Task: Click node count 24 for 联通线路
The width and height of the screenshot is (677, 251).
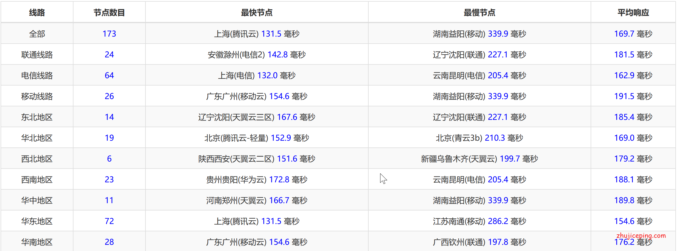Action: point(109,55)
